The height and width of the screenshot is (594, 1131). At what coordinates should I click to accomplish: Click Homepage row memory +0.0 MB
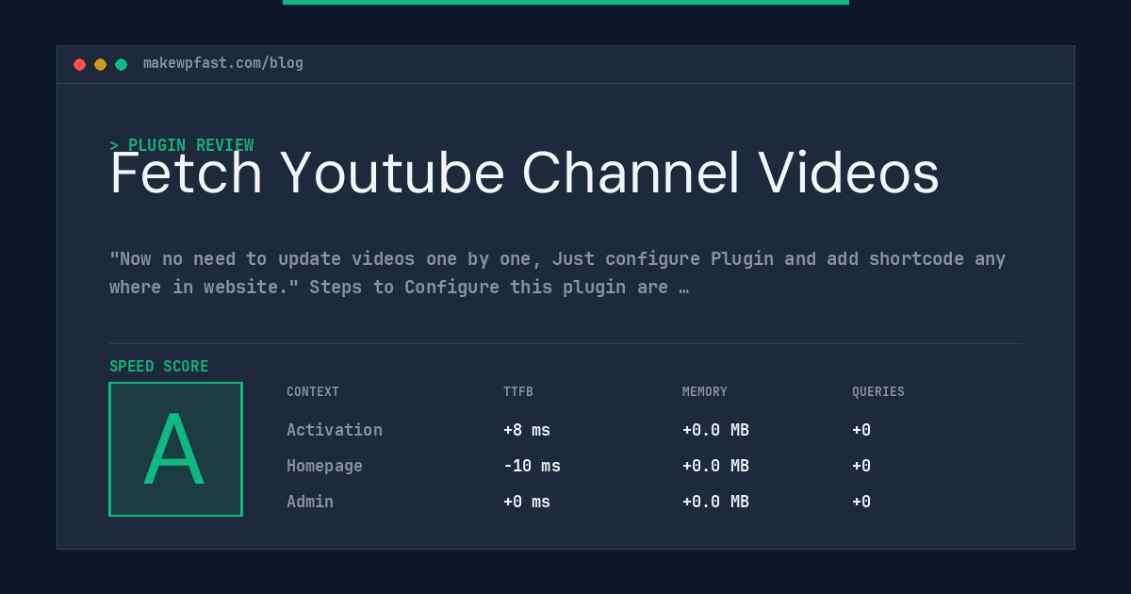715,466
